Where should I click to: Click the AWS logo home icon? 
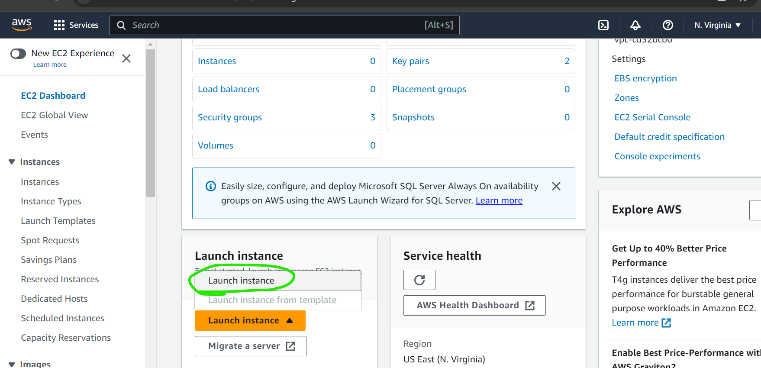pyautogui.click(x=22, y=25)
